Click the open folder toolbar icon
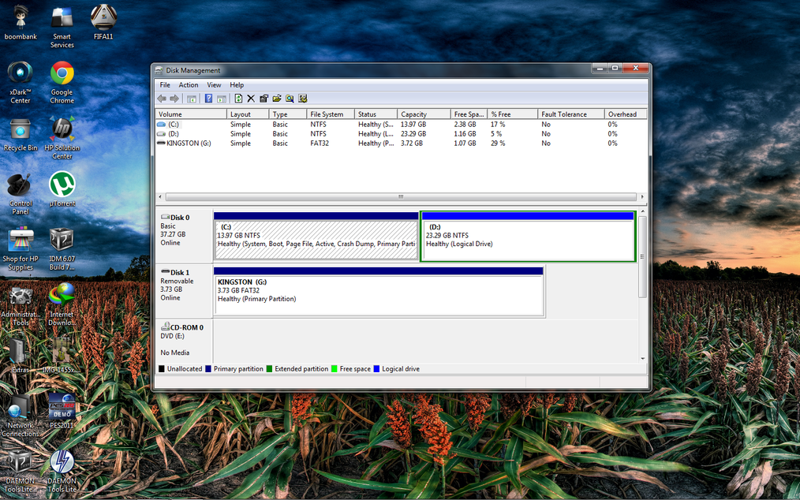Screen dimensions: 800x500 pyautogui.click(x=277, y=99)
